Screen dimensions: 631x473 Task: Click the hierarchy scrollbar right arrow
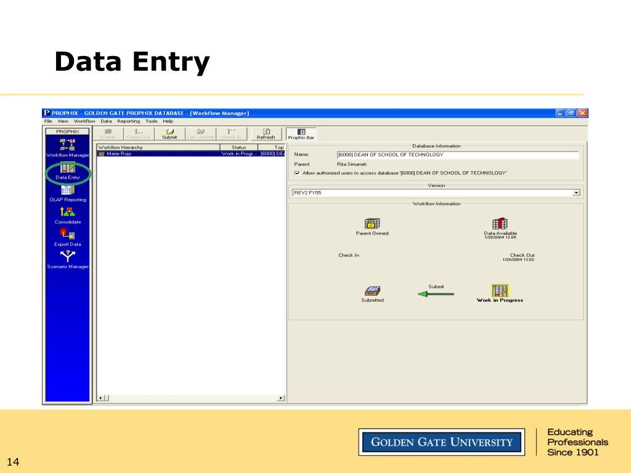click(x=281, y=398)
